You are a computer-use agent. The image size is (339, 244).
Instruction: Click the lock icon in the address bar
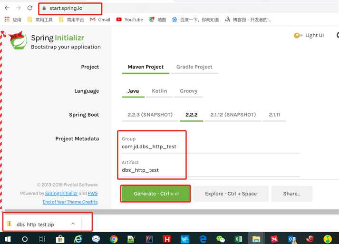click(x=44, y=8)
